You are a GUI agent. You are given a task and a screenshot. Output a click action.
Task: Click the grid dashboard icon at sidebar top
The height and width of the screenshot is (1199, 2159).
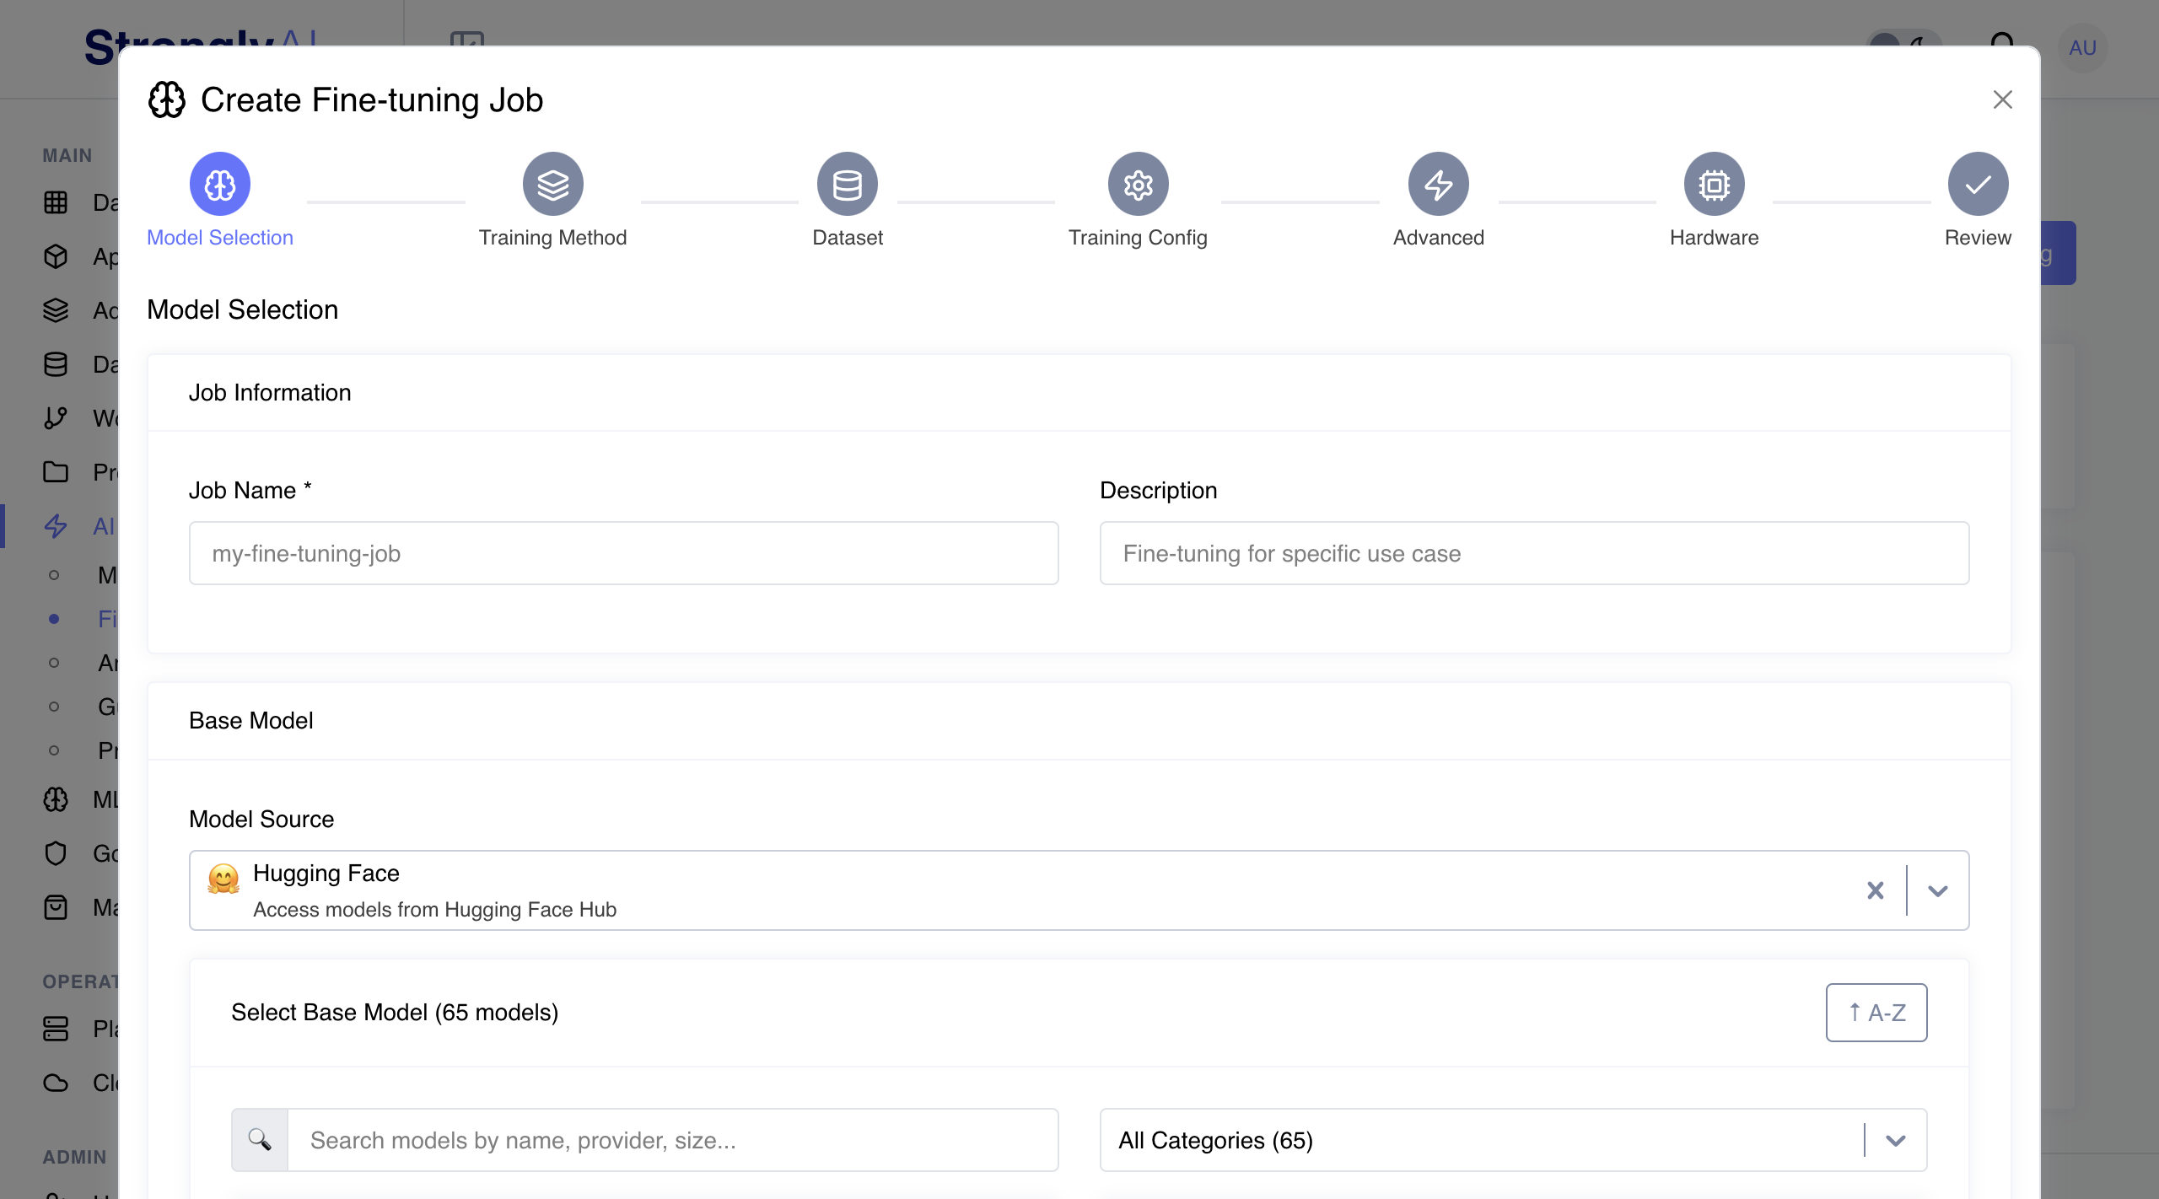pyautogui.click(x=56, y=202)
